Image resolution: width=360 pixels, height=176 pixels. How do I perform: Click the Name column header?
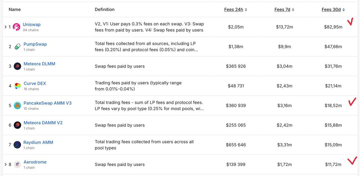point(15,10)
